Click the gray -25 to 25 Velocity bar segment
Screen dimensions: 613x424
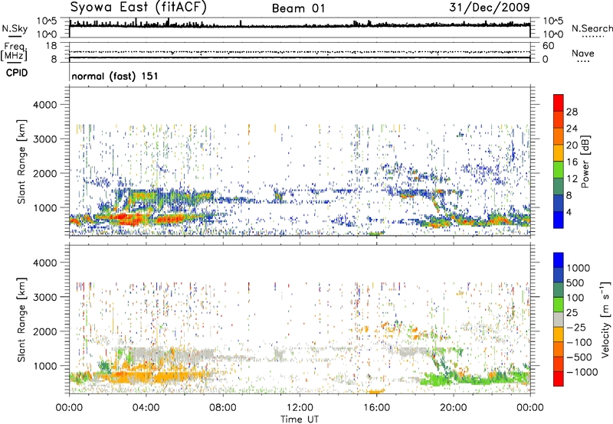(x=559, y=319)
